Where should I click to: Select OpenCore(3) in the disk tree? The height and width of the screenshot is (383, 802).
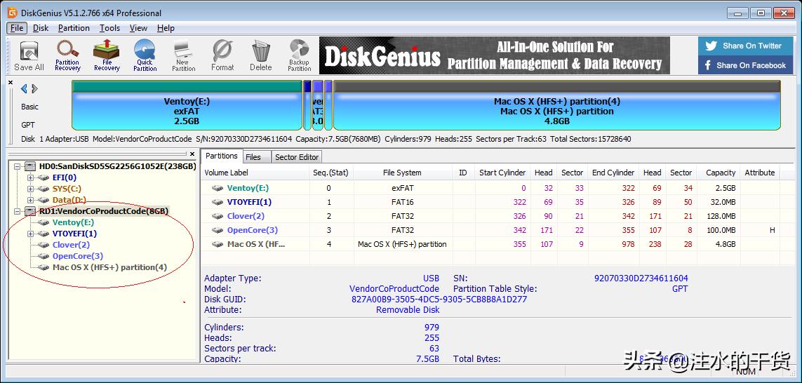[77, 256]
